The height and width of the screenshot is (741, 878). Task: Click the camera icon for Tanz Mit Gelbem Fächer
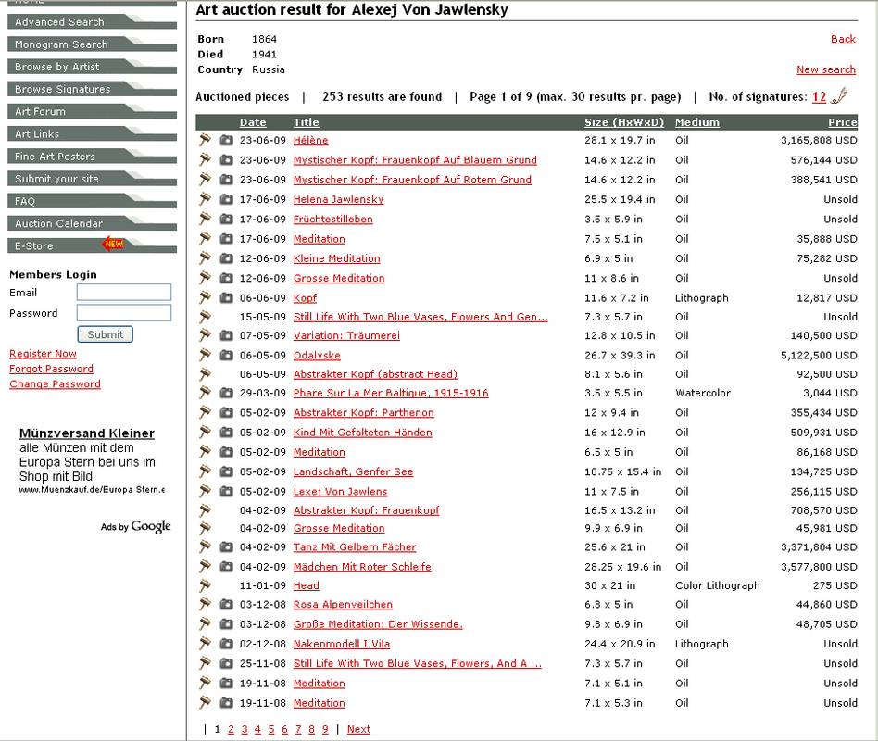(x=226, y=547)
